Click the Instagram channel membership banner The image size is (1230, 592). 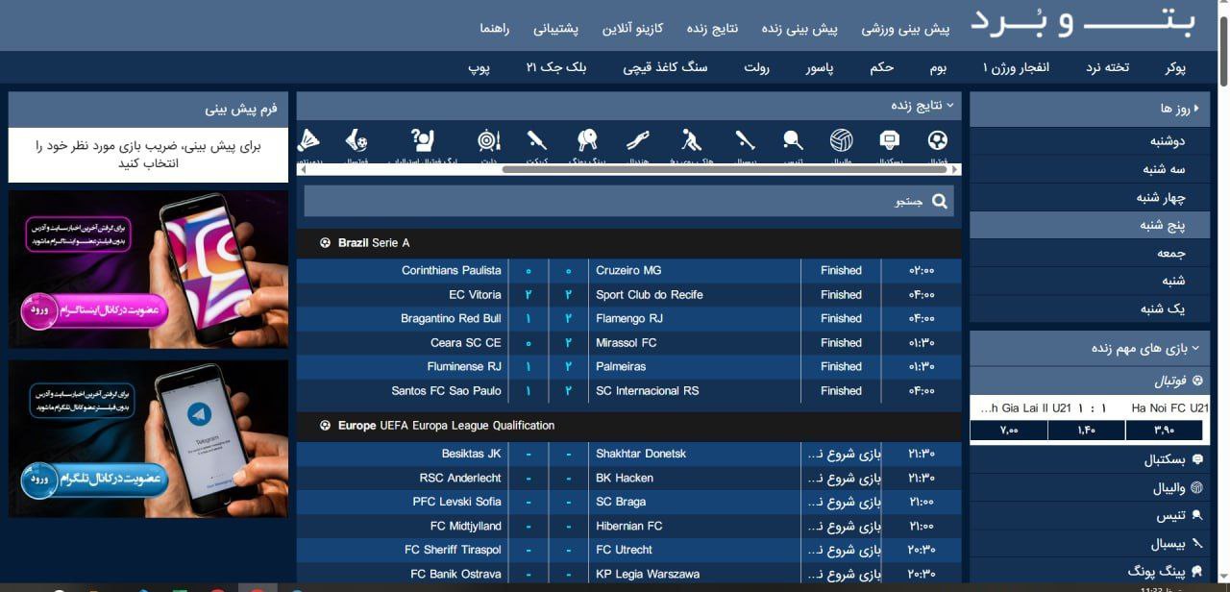click(x=148, y=269)
